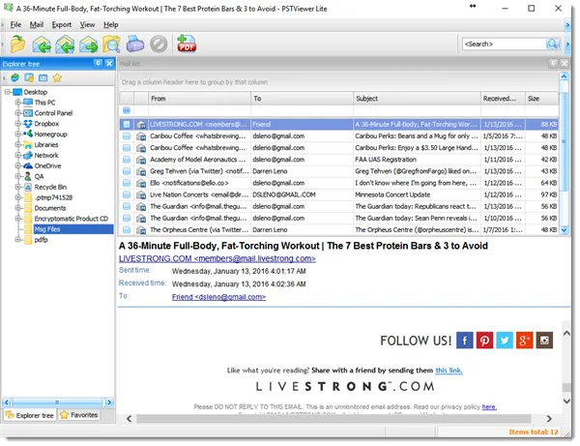Click the Explorer tree globe refresh icon
580x446 pixels.
(x=14, y=77)
